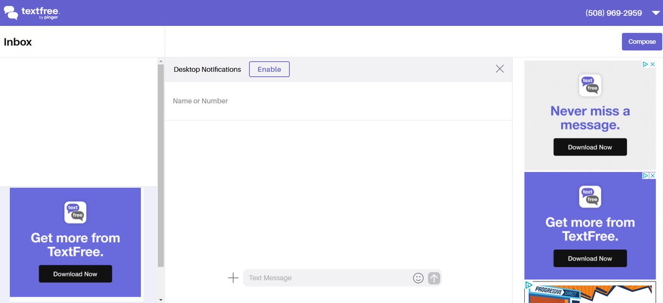Enable desktop notifications

coord(269,70)
